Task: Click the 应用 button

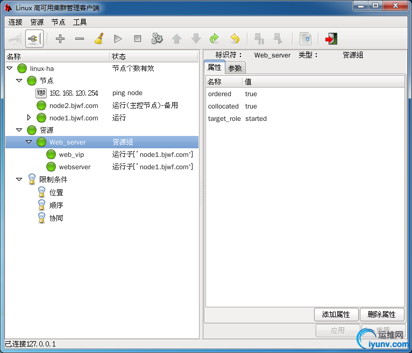Action: tap(338, 330)
